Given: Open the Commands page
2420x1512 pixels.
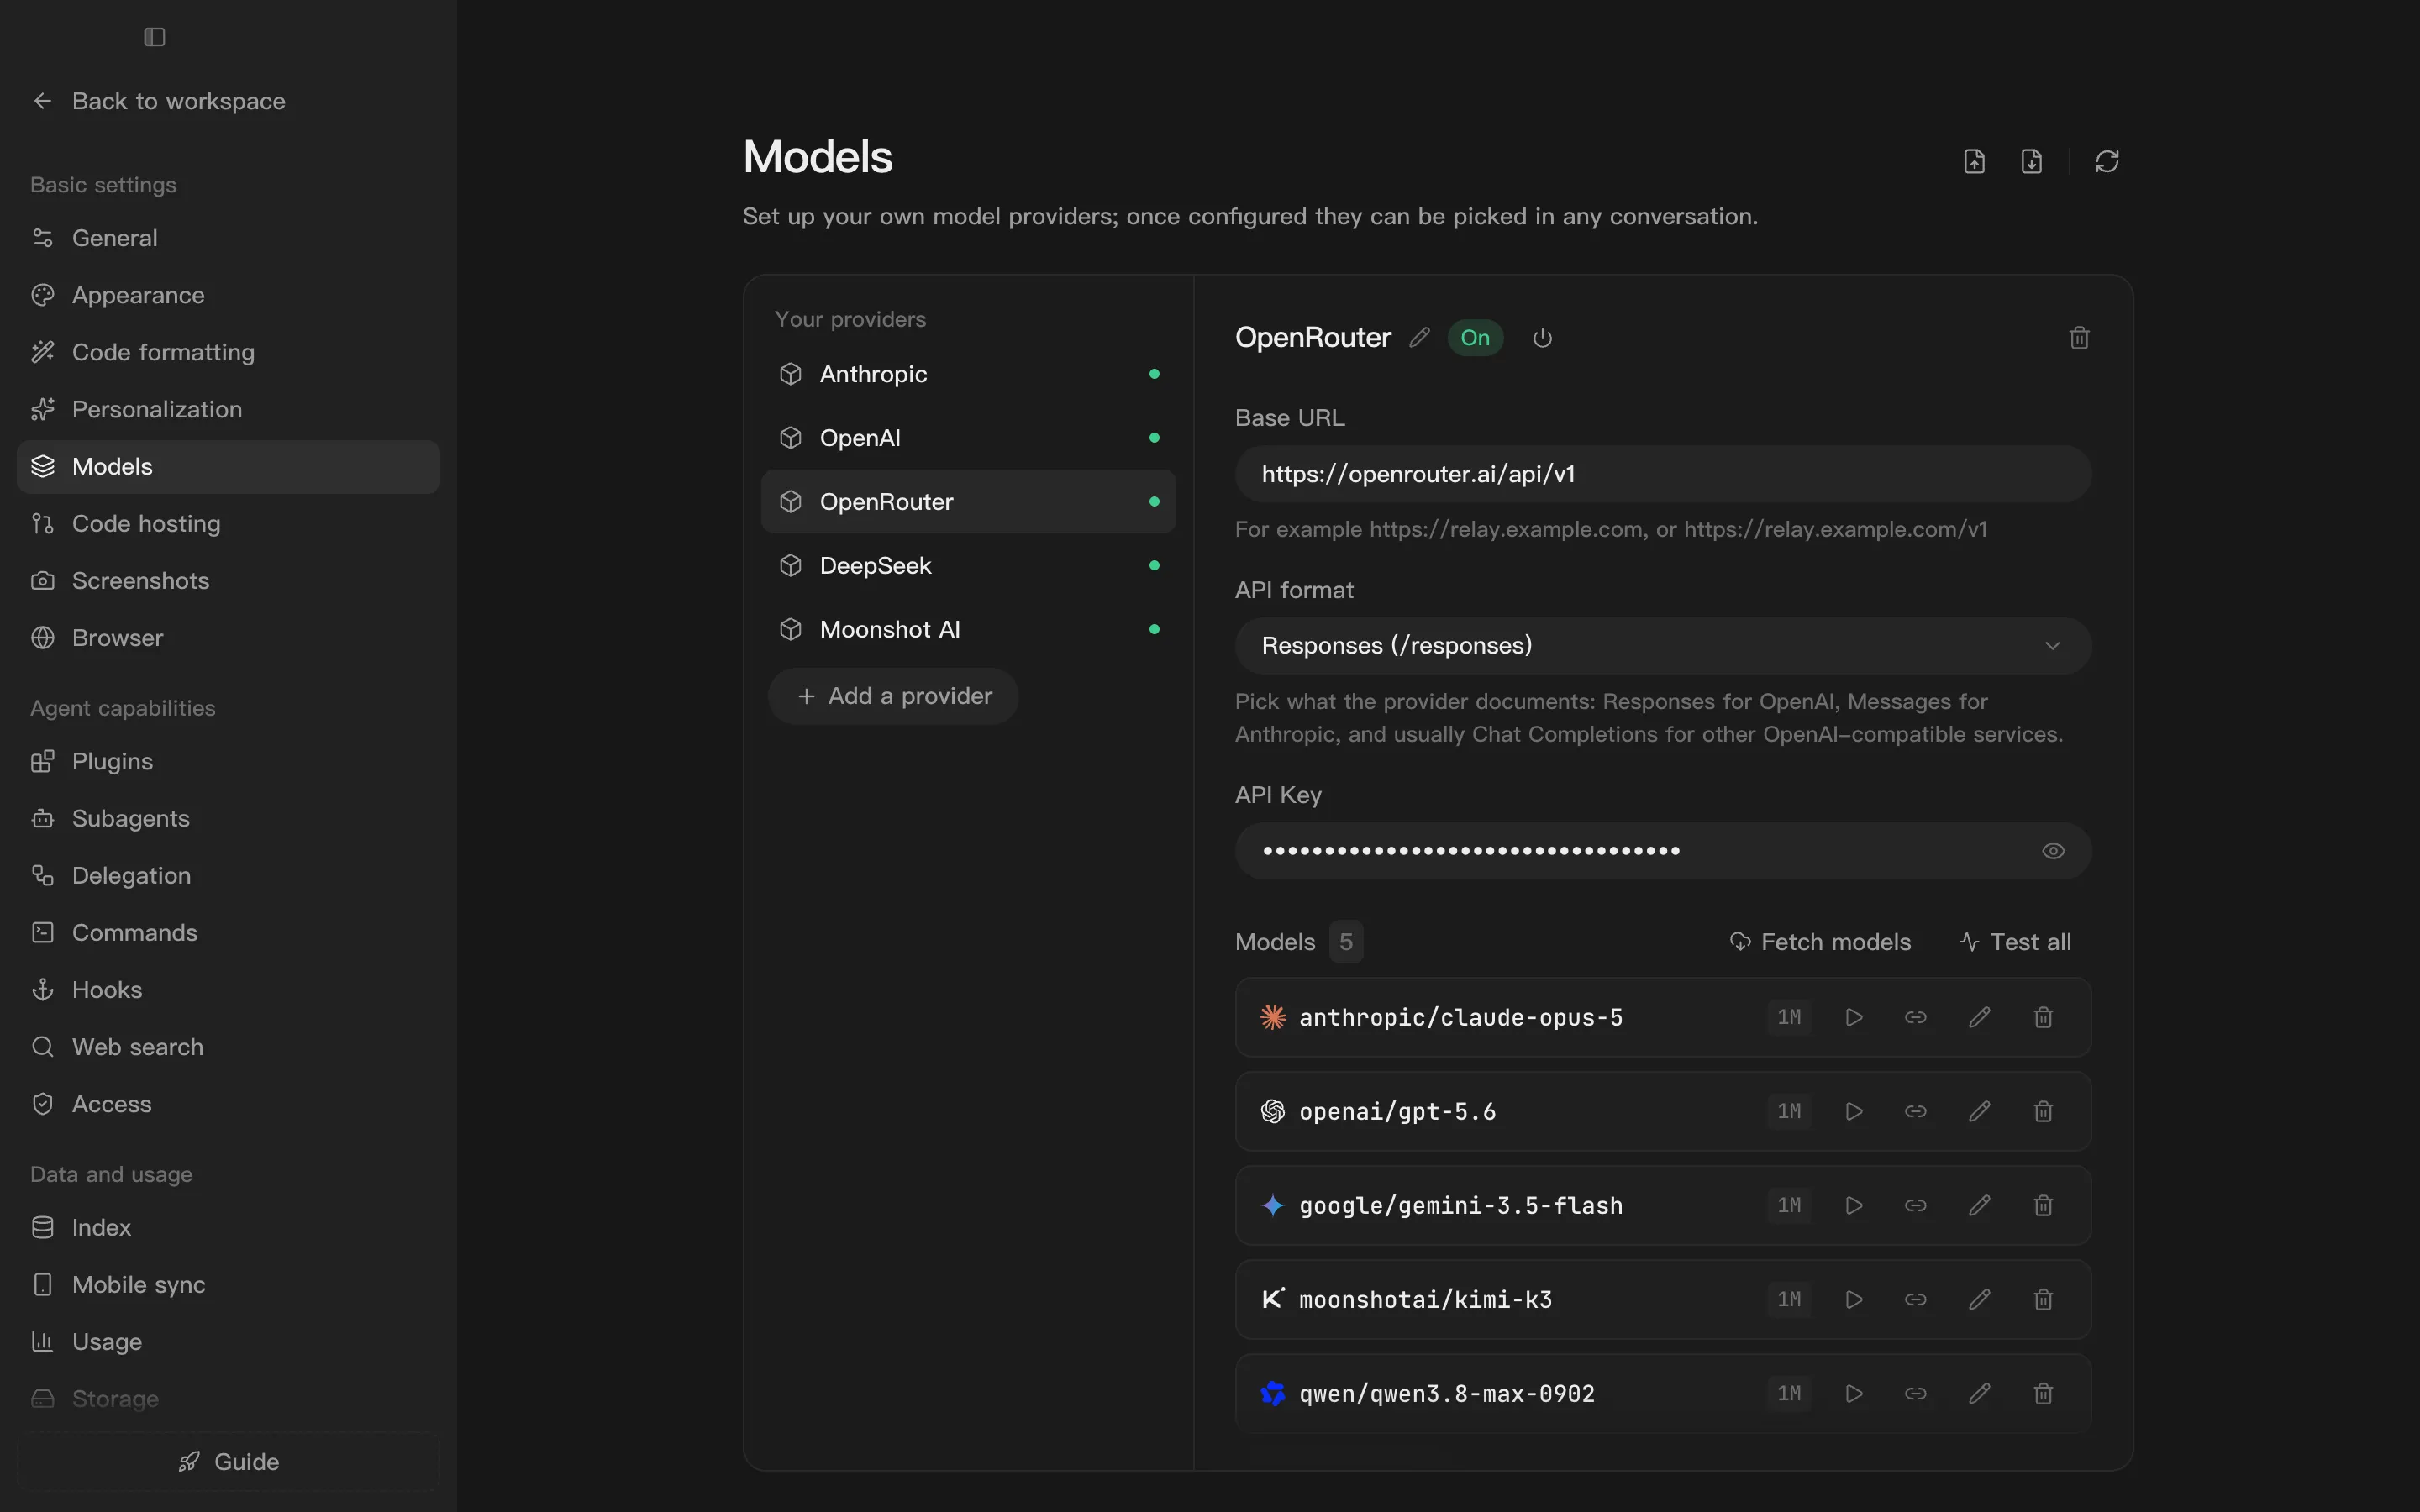Looking at the screenshot, I should point(228,932).
